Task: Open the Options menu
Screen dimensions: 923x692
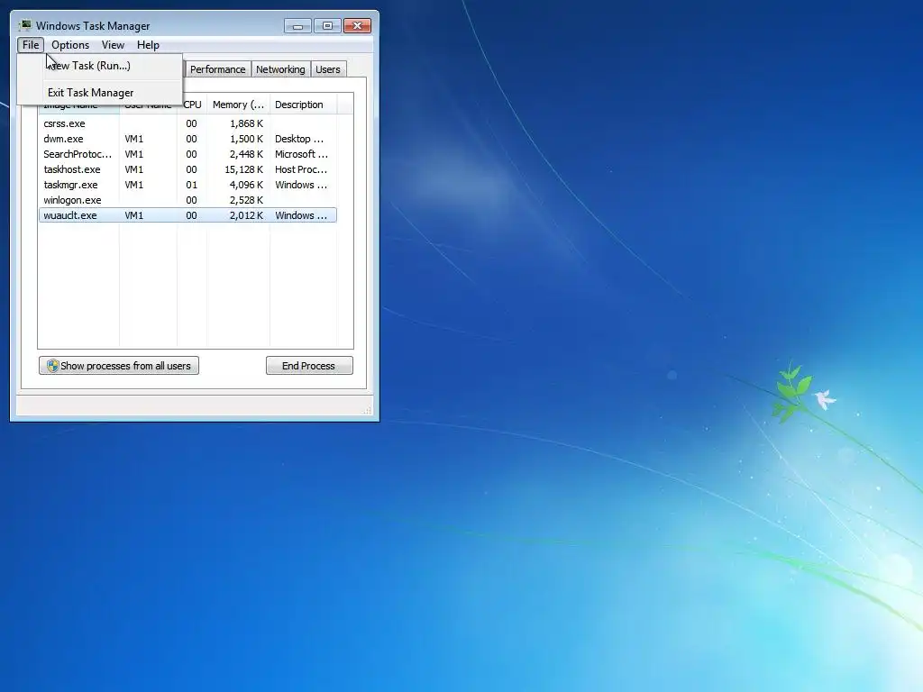Action: pyautogui.click(x=70, y=45)
